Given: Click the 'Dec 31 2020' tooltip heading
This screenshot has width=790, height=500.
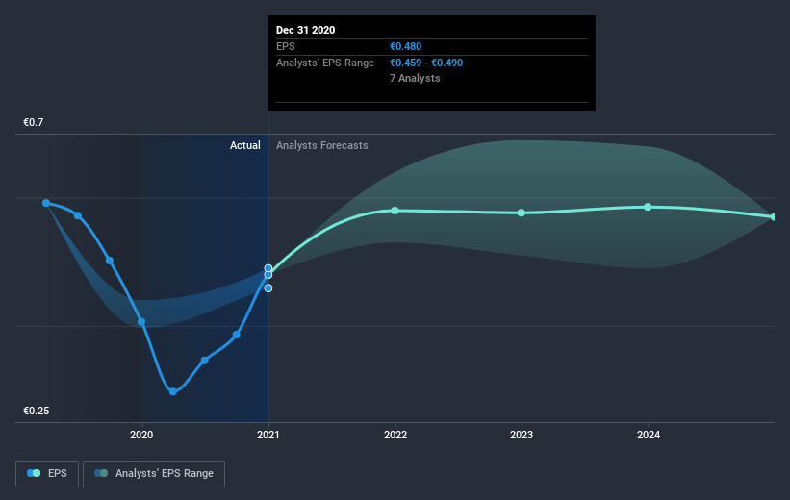Looking at the screenshot, I should tap(305, 30).
